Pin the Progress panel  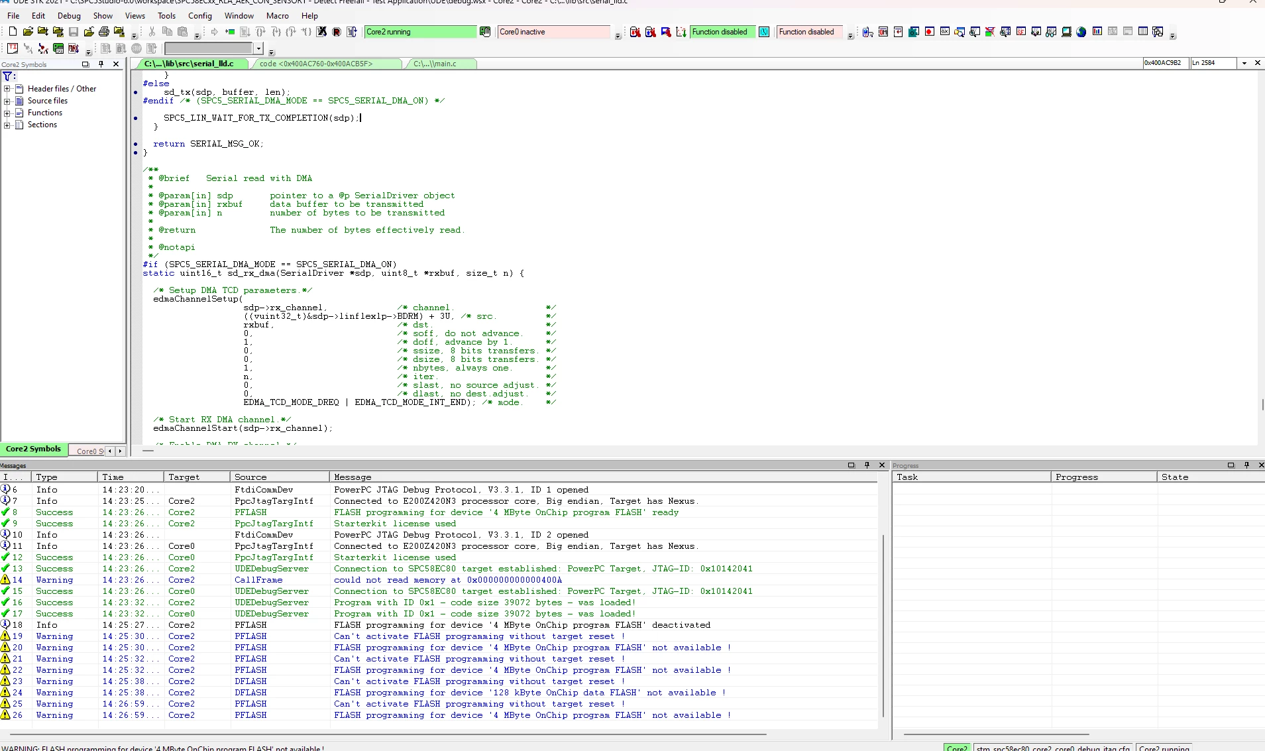tap(1246, 465)
